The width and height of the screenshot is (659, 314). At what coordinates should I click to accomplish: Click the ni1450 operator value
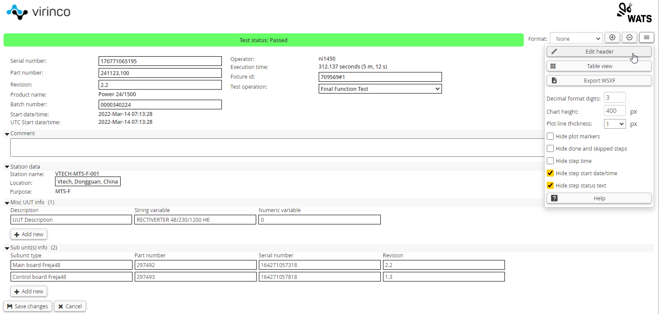coord(327,58)
